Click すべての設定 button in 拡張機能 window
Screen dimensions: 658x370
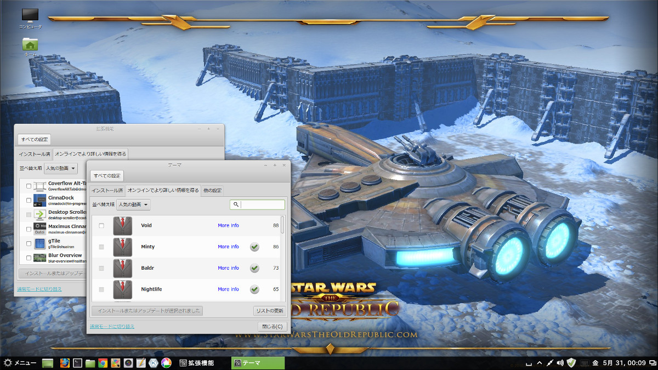coord(34,139)
